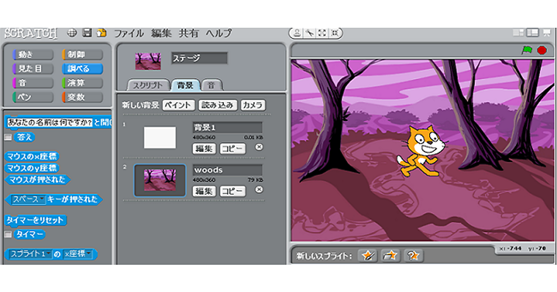Viewport: 557px width, 292px height.
Task: Open the ヘルプ menu
Action: 219,33
